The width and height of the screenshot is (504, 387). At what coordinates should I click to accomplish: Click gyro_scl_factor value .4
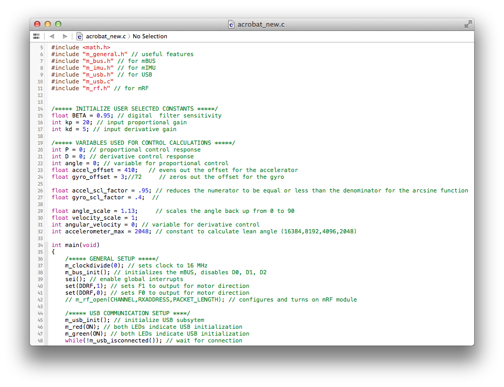[x=138, y=198]
